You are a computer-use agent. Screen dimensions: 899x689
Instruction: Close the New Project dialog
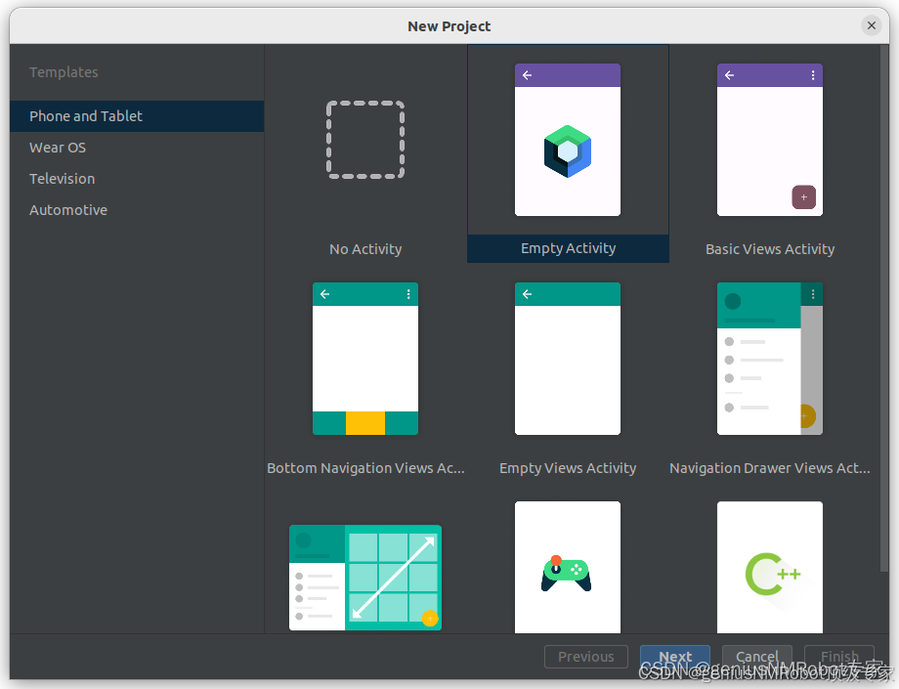point(871,25)
